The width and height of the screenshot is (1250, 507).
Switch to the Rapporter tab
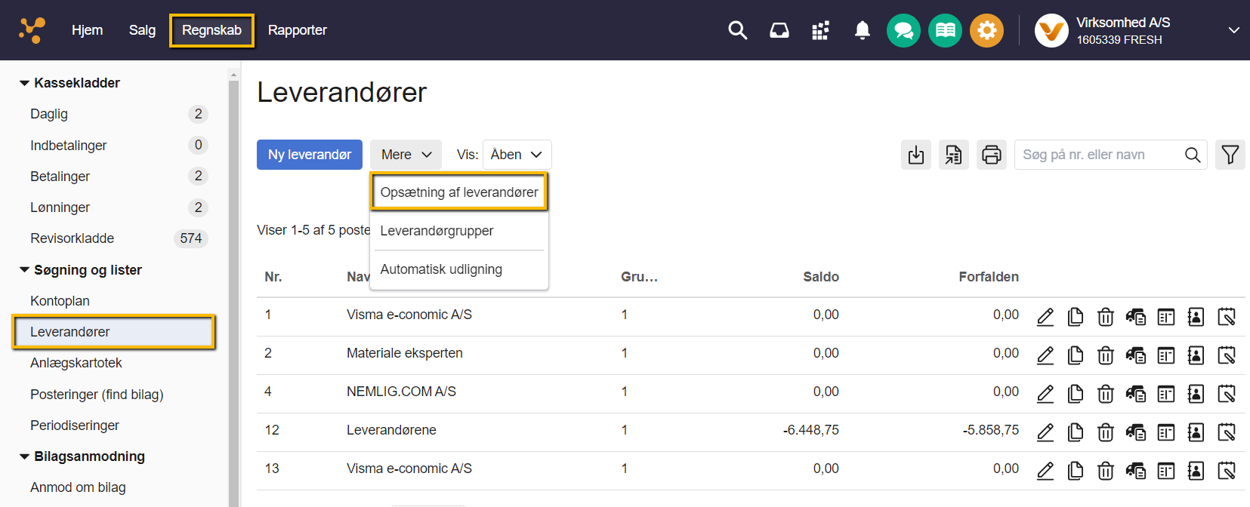pyautogui.click(x=297, y=30)
